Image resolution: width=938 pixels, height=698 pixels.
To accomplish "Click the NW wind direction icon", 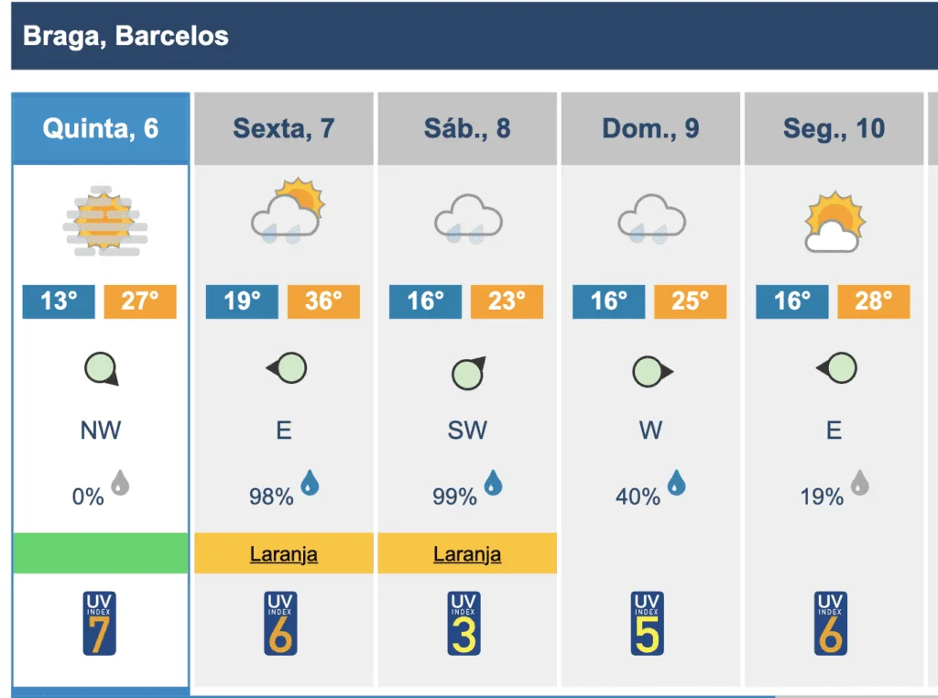I will 102,370.
